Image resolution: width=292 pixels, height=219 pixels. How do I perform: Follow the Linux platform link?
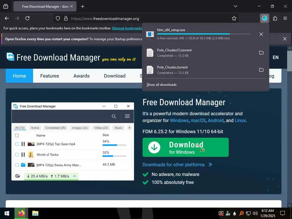[240, 121]
